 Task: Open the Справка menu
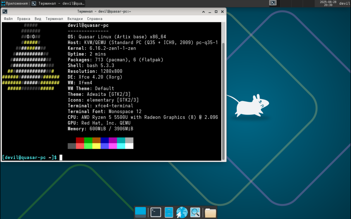click(94, 18)
